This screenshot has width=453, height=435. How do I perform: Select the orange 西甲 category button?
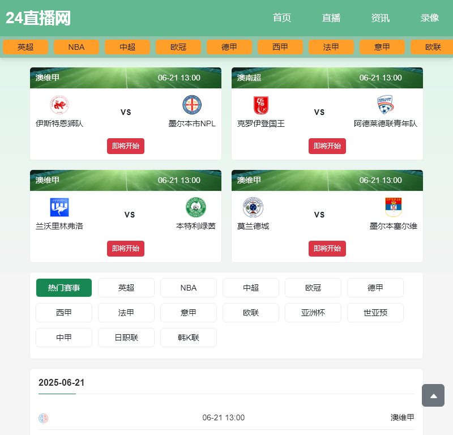280,47
